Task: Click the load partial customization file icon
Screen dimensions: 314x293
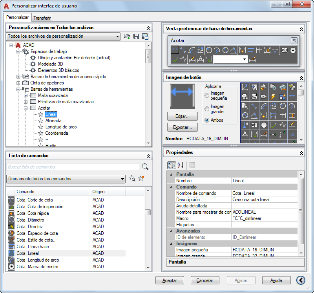Action: pos(127,37)
